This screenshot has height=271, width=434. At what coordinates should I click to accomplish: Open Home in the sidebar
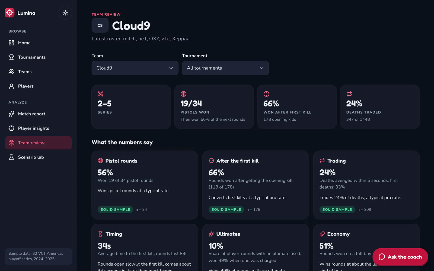tap(38, 43)
